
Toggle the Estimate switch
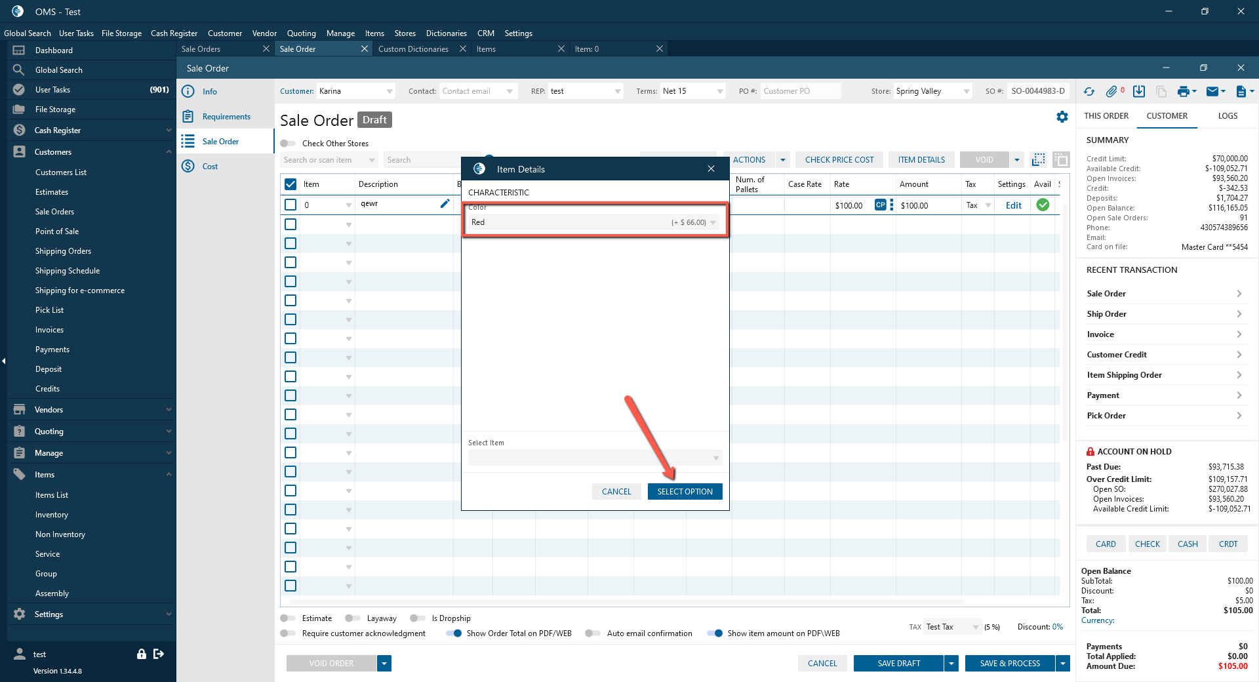[x=288, y=618]
